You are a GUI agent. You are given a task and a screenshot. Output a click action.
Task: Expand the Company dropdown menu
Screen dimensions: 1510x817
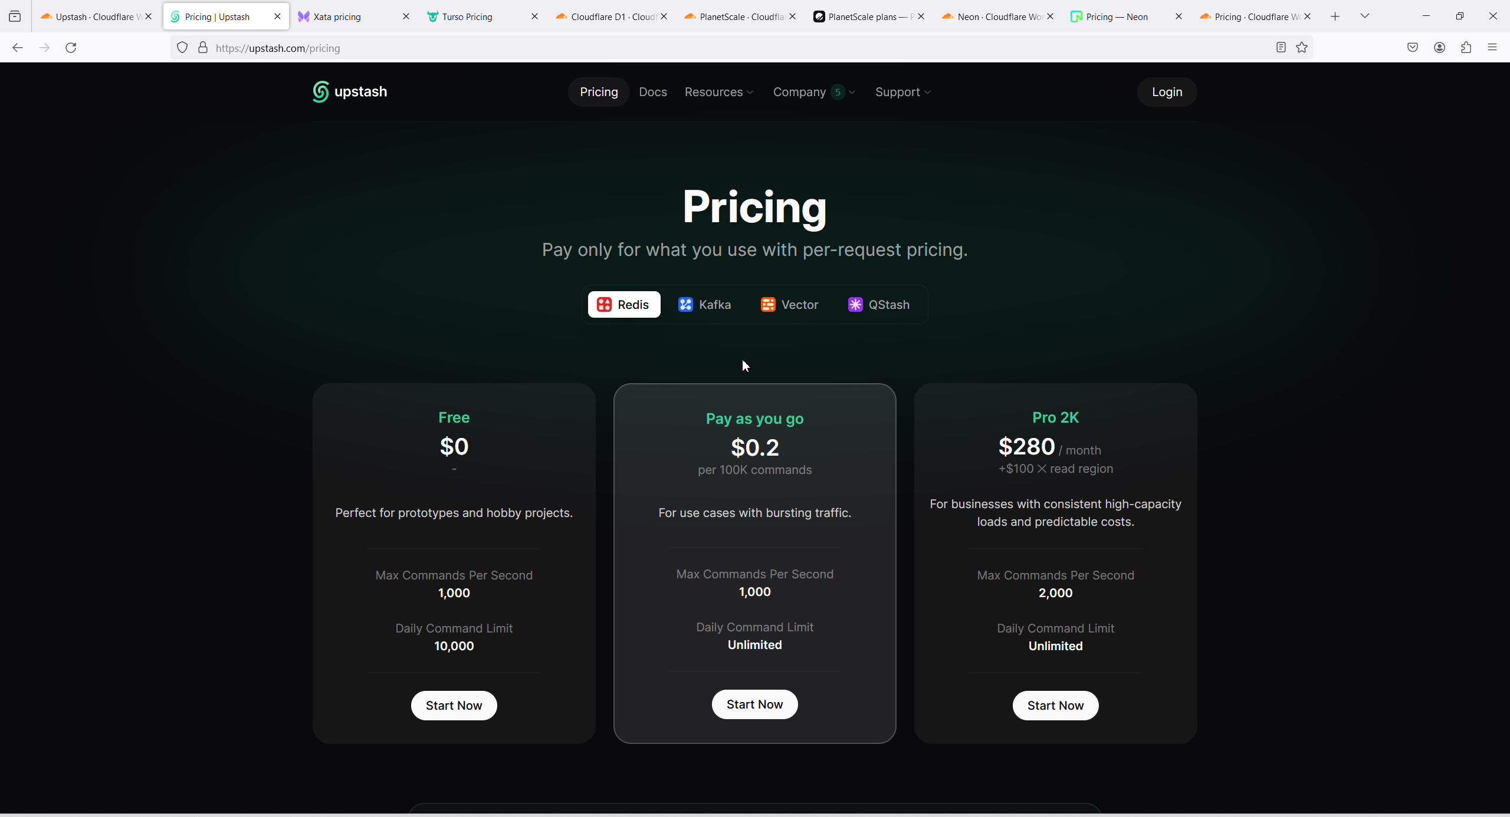pyautogui.click(x=813, y=92)
